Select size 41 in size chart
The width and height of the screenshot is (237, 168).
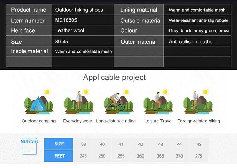pos(121,144)
